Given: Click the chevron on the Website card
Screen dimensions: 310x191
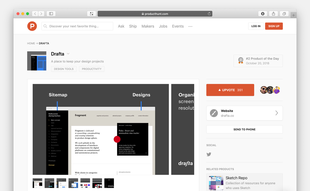Looking at the screenshot, I should (x=276, y=113).
